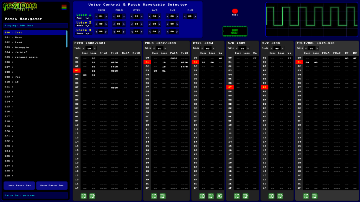Open the Voice 3 'None' dropdown
This screenshot has width=360, height=202.
pyautogui.click(x=84, y=33)
